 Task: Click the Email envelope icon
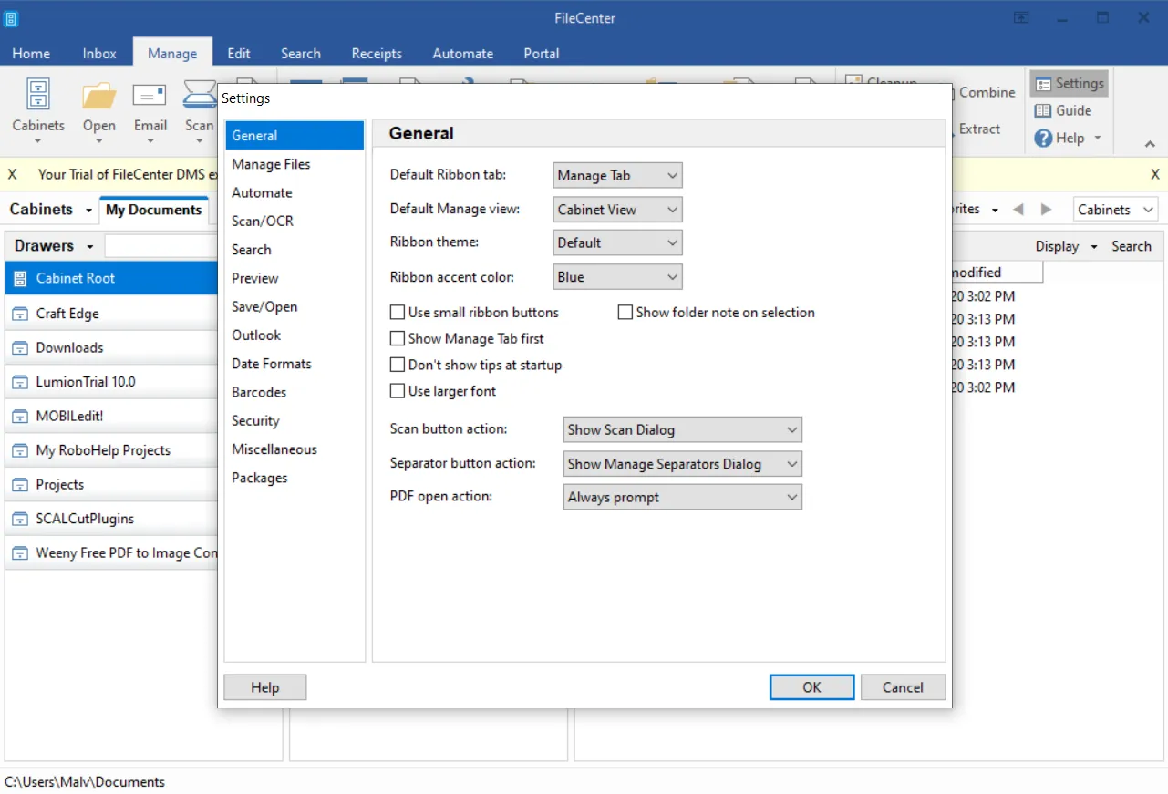[150, 95]
